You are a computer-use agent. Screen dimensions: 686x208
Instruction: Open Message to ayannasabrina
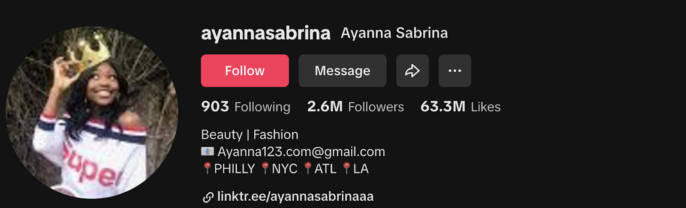[343, 71]
